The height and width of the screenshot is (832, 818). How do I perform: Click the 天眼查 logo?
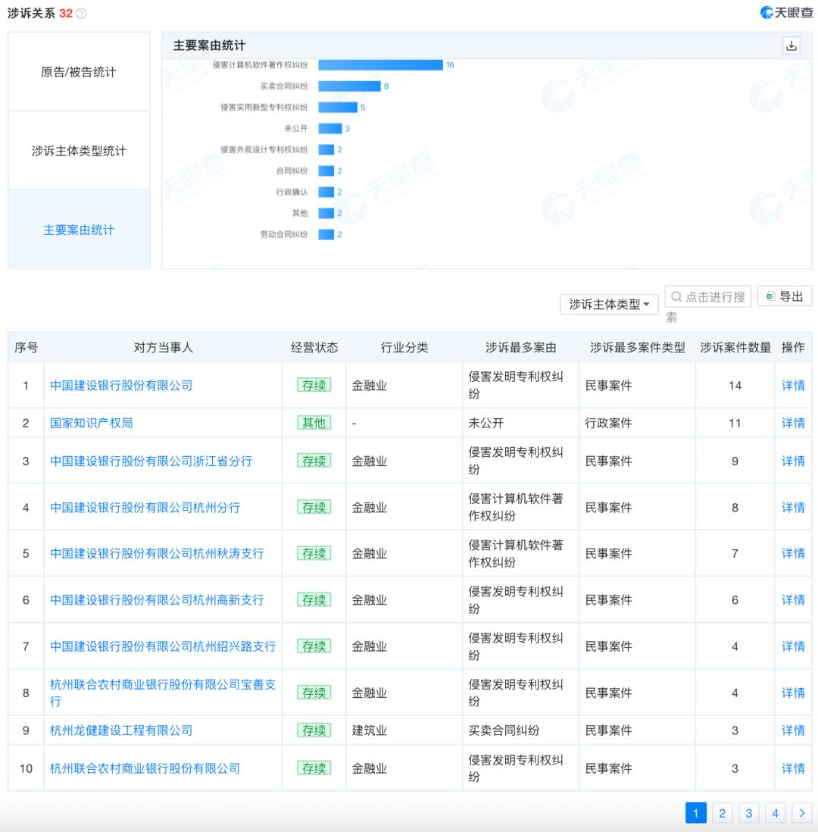(x=786, y=13)
